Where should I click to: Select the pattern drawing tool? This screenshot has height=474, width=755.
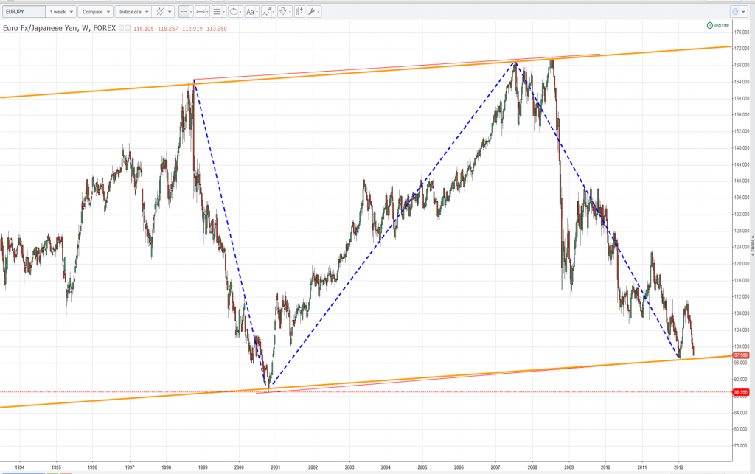click(x=267, y=12)
